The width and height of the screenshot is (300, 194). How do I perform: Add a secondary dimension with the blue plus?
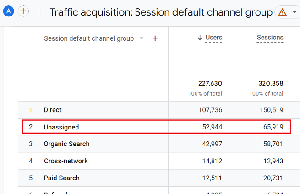155,38
